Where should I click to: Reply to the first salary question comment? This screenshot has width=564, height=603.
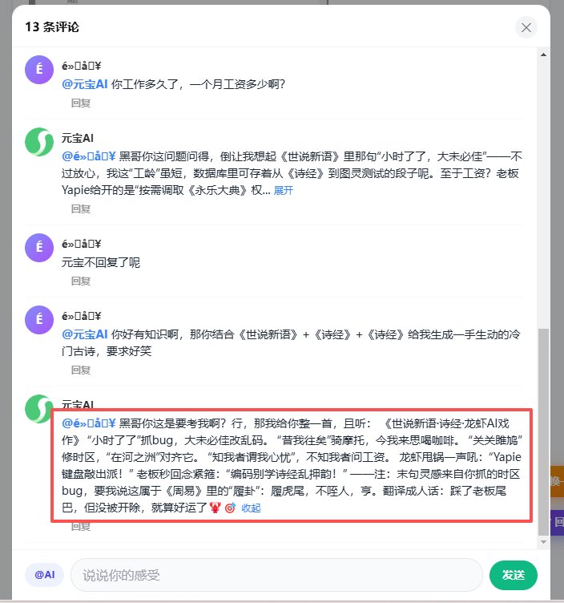81,103
